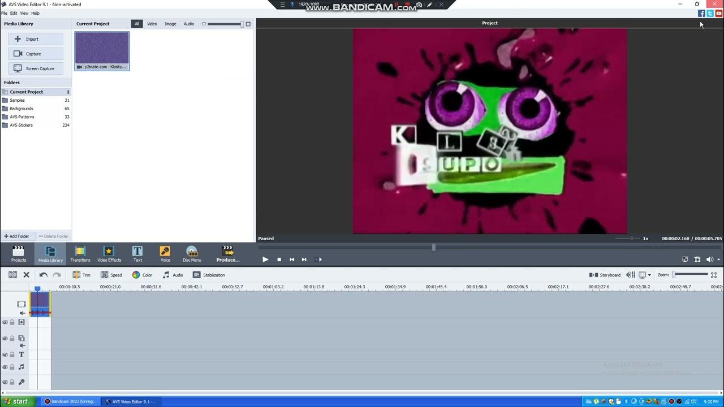
Task: Open the Text tool panel
Action: tap(137, 254)
